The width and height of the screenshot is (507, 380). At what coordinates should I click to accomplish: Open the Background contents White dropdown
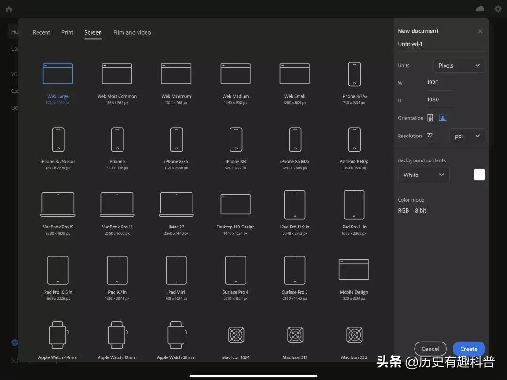point(423,174)
